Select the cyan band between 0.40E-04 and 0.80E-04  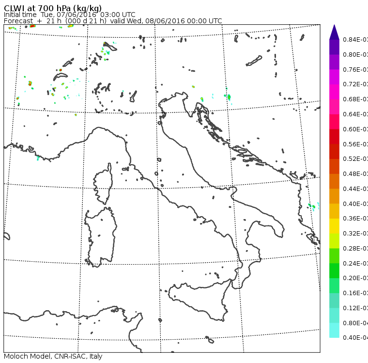[334, 331]
